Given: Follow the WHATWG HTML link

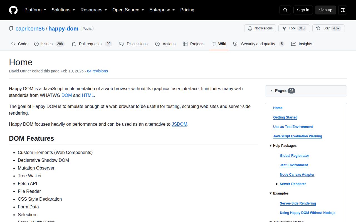Looking at the screenshot, I should coord(88,95).
